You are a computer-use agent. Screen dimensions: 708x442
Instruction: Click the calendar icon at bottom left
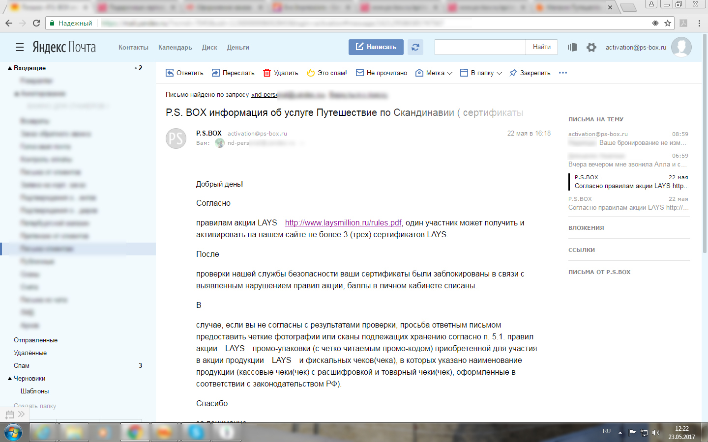9,414
